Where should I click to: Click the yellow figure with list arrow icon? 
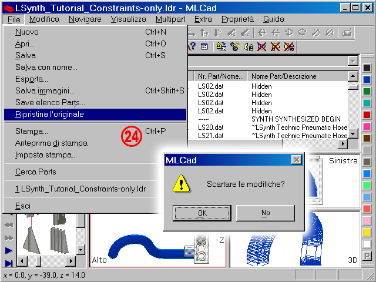(x=221, y=46)
